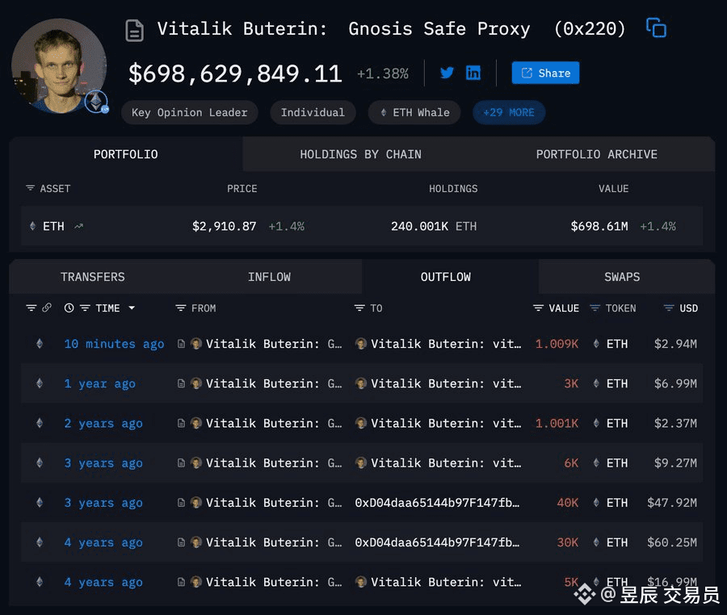Click the 1.009K value cell
The image size is (727, 615).
[557, 344]
